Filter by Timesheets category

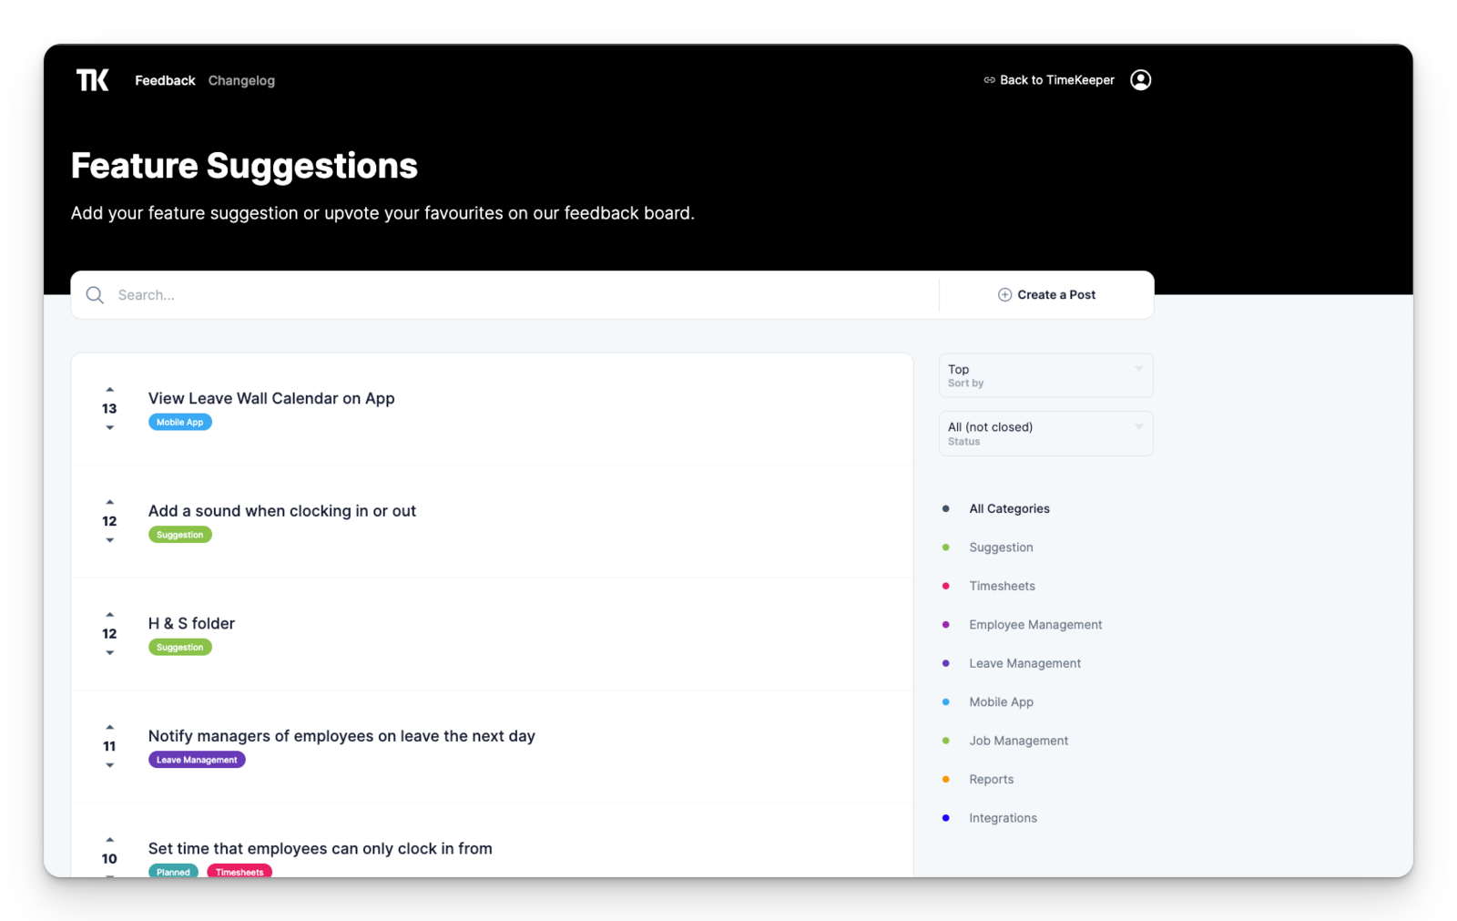(1002, 586)
